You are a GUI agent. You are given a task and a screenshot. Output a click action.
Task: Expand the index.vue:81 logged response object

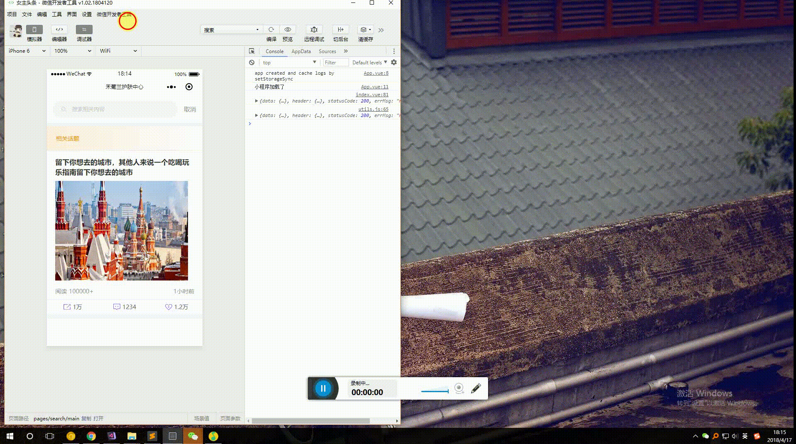tap(256, 101)
